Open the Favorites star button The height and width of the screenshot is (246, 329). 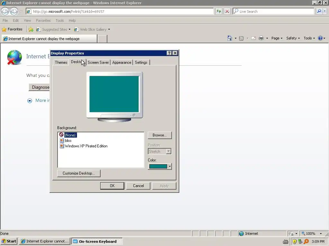click(x=12, y=29)
